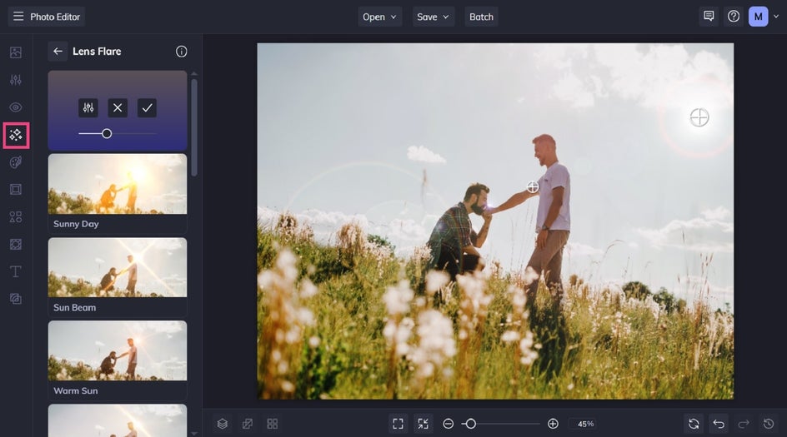This screenshot has height=437, width=787.
Task: Click the compare before/after icon
Action: pyautogui.click(x=248, y=424)
